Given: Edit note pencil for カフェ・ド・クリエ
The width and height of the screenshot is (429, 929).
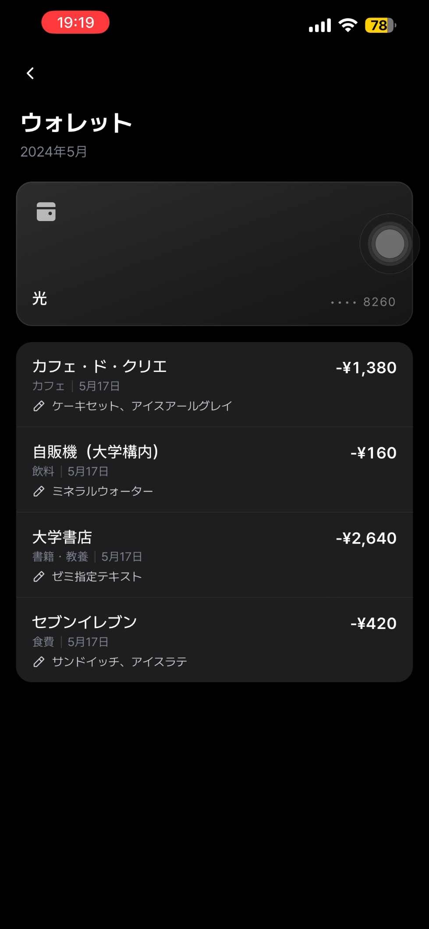Looking at the screenshot, I should (39, 406).
